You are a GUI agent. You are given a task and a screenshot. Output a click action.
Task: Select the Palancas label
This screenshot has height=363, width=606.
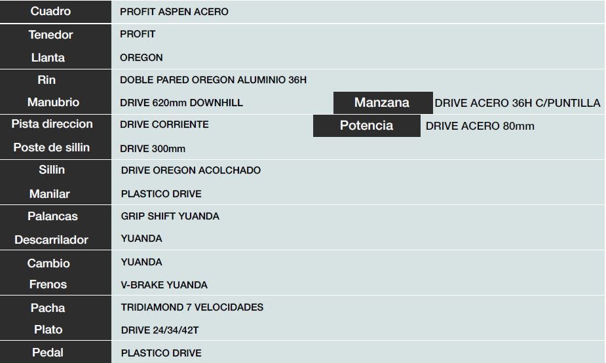point(52,216)
